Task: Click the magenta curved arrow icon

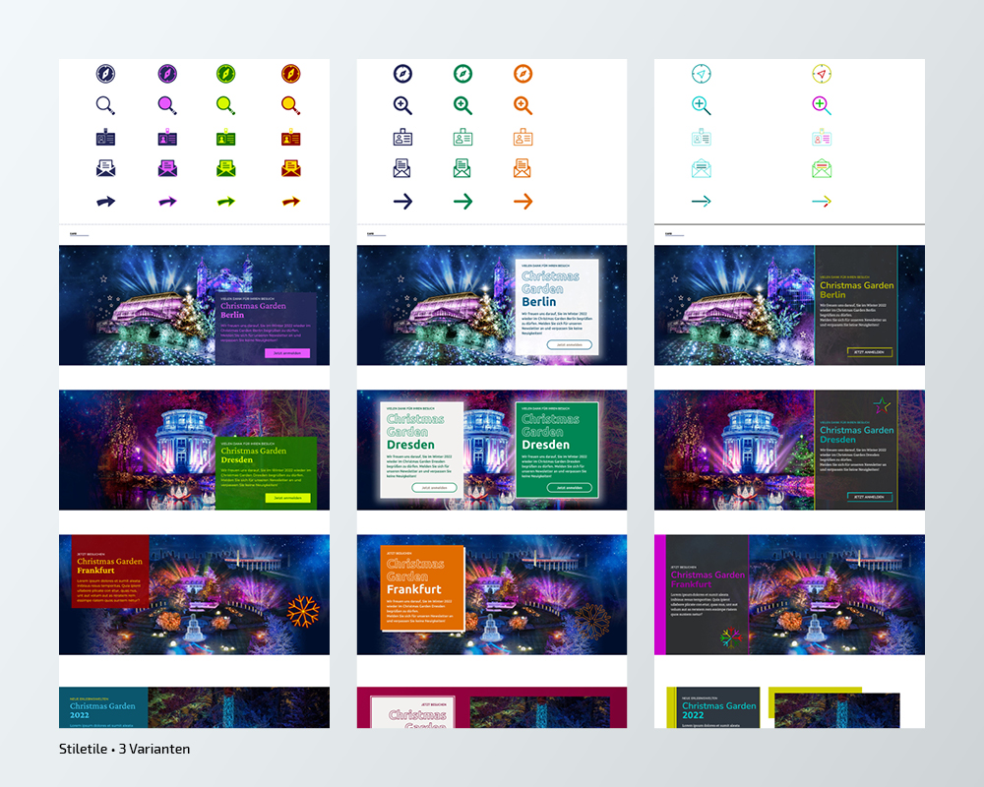Action: click(x=167, y=202)
